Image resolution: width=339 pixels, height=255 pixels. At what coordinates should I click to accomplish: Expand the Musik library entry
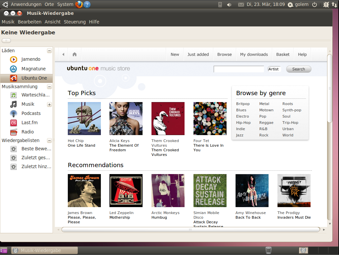(49, 104)
